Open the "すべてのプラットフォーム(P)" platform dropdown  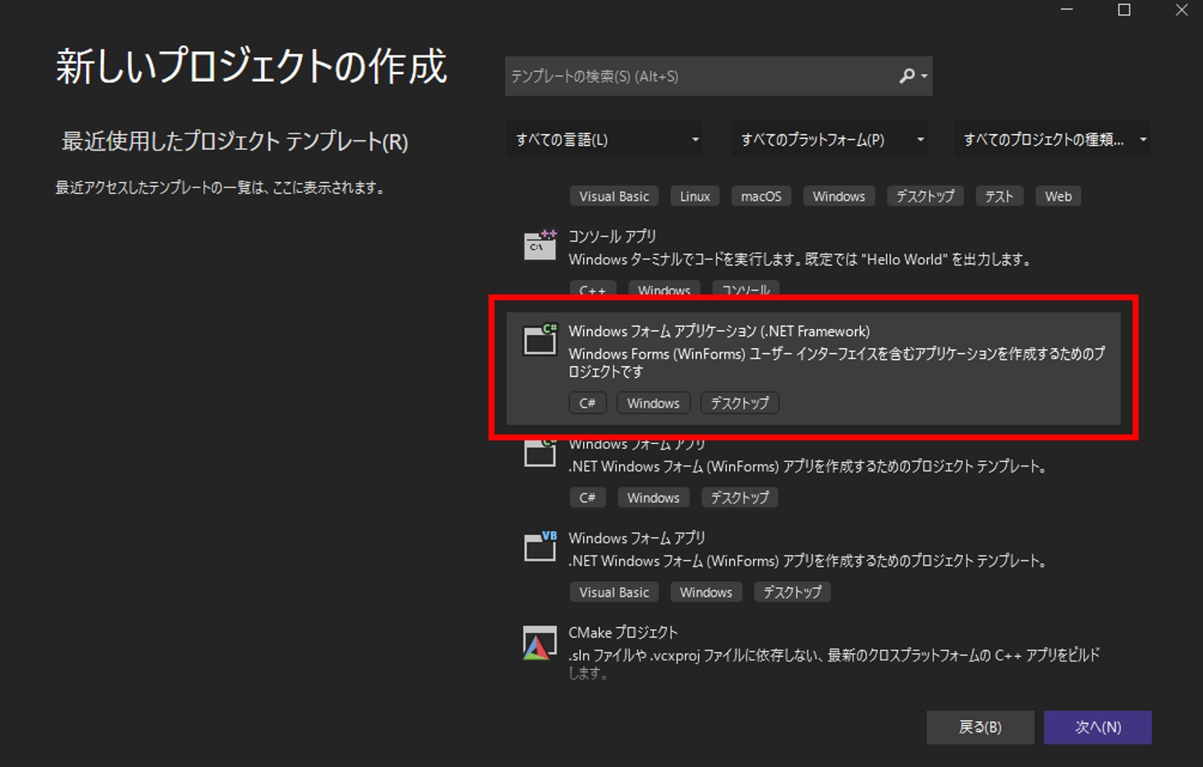click(829, 140)
